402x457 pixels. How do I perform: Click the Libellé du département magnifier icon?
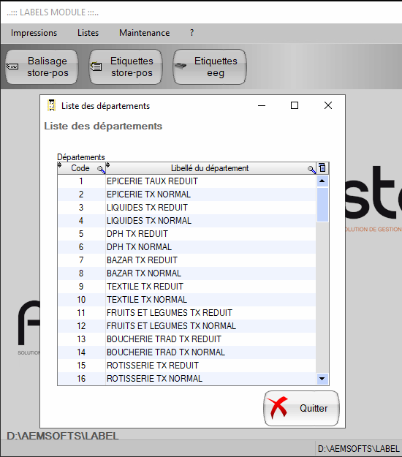(311, 170)
